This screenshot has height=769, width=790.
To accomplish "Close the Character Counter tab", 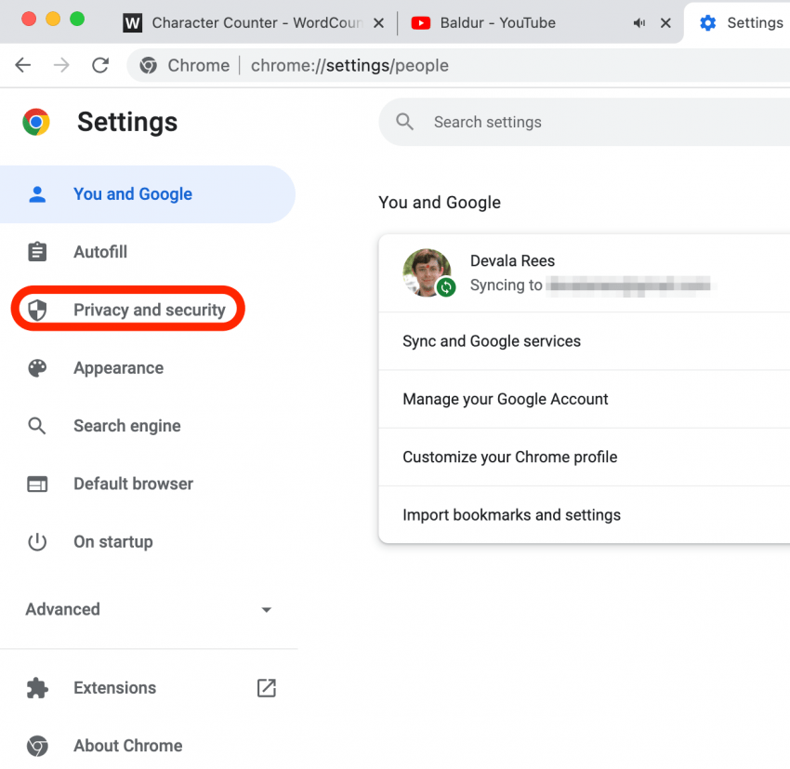I will tap(379, 22).
